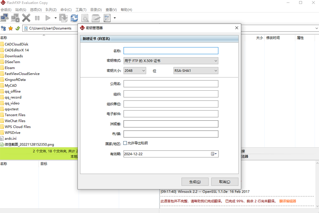Click the Refresh arrows toolbar icon
This screenshot has width=319, height=213.
74,18
